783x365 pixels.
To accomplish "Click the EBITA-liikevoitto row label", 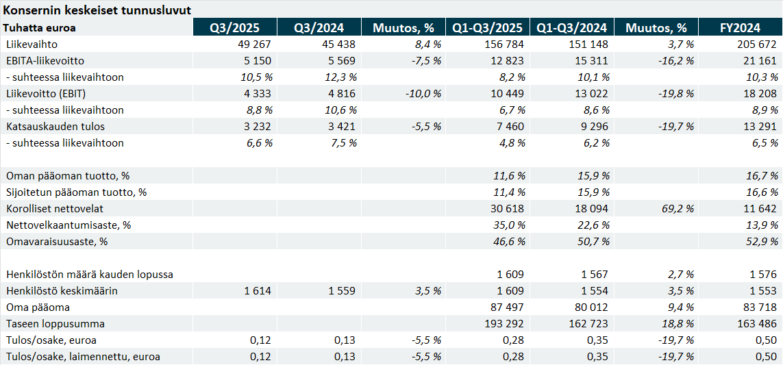I will (45, 60).
